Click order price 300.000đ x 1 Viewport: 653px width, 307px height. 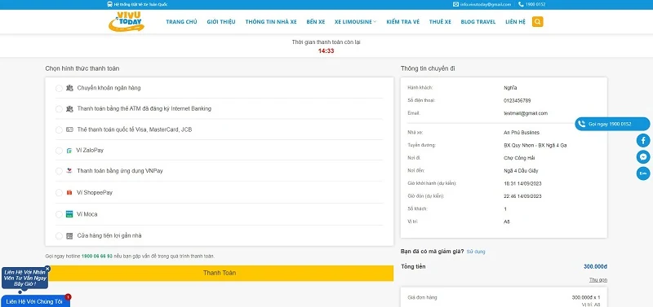[x=585, y=297]
